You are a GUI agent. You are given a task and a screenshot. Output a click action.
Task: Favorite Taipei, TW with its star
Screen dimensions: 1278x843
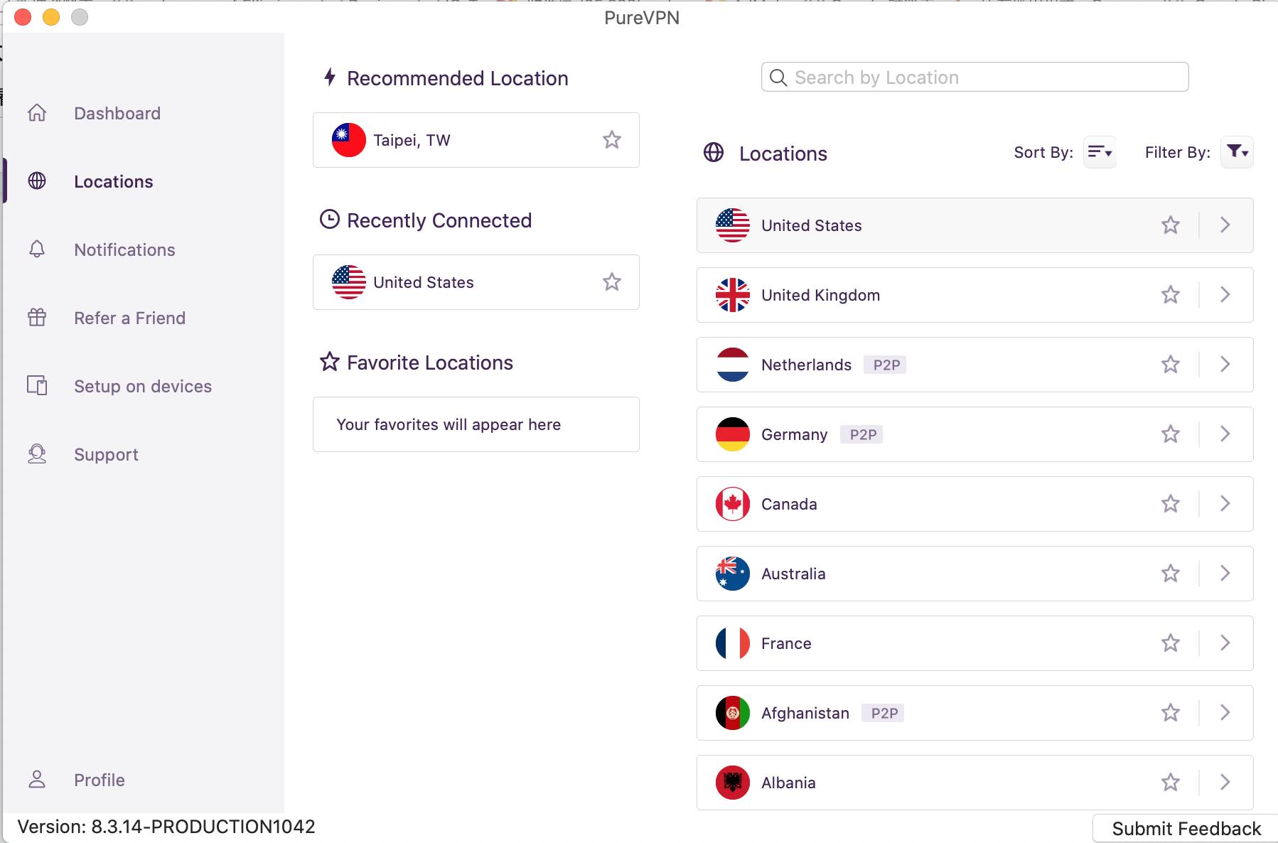(x=612, y=139)
